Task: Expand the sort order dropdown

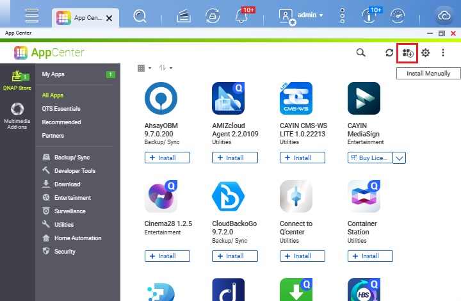Action: coord(166,68)
